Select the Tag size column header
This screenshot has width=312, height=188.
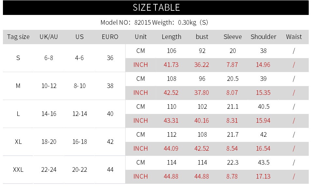[18, 37]
